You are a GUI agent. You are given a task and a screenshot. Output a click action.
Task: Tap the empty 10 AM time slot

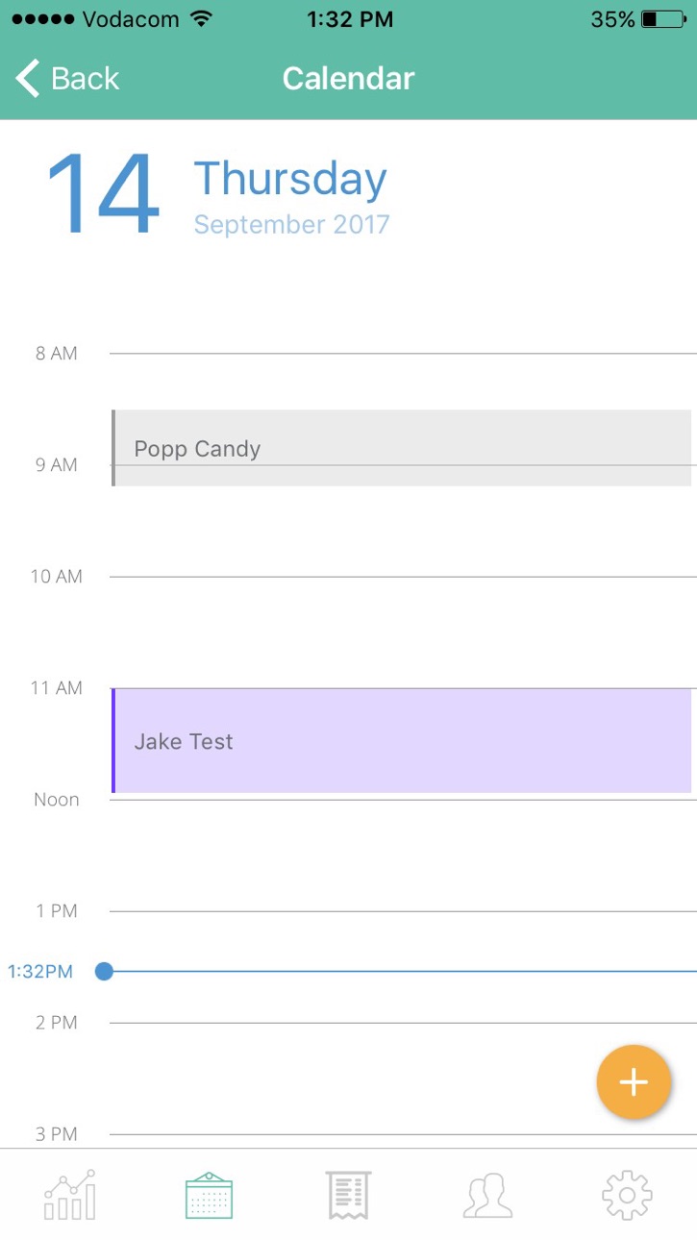(x=403, y=632)
